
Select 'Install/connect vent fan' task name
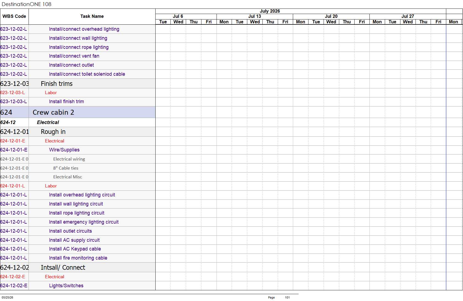tap(74, 56)
